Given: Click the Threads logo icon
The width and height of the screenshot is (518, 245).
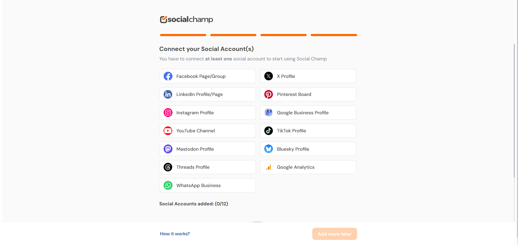Looking at the screenshot, I should click(x=168, y=167).
